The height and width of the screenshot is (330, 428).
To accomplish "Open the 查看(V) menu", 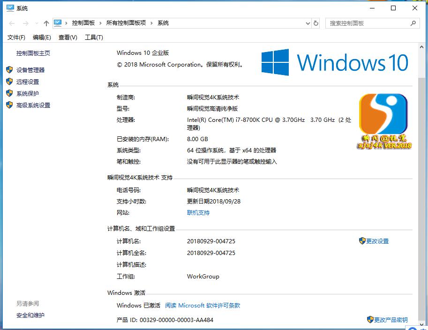I will click(68, 37).
